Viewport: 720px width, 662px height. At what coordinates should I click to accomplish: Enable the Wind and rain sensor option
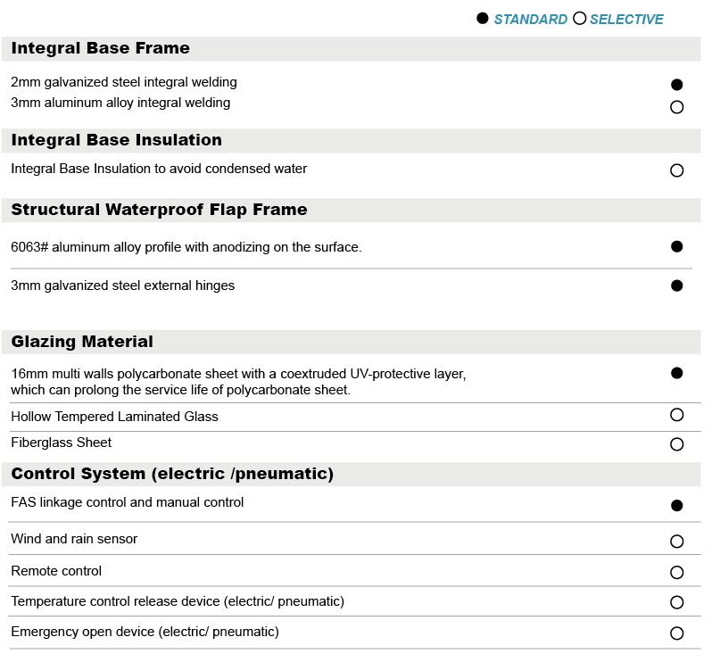(676, 542)
